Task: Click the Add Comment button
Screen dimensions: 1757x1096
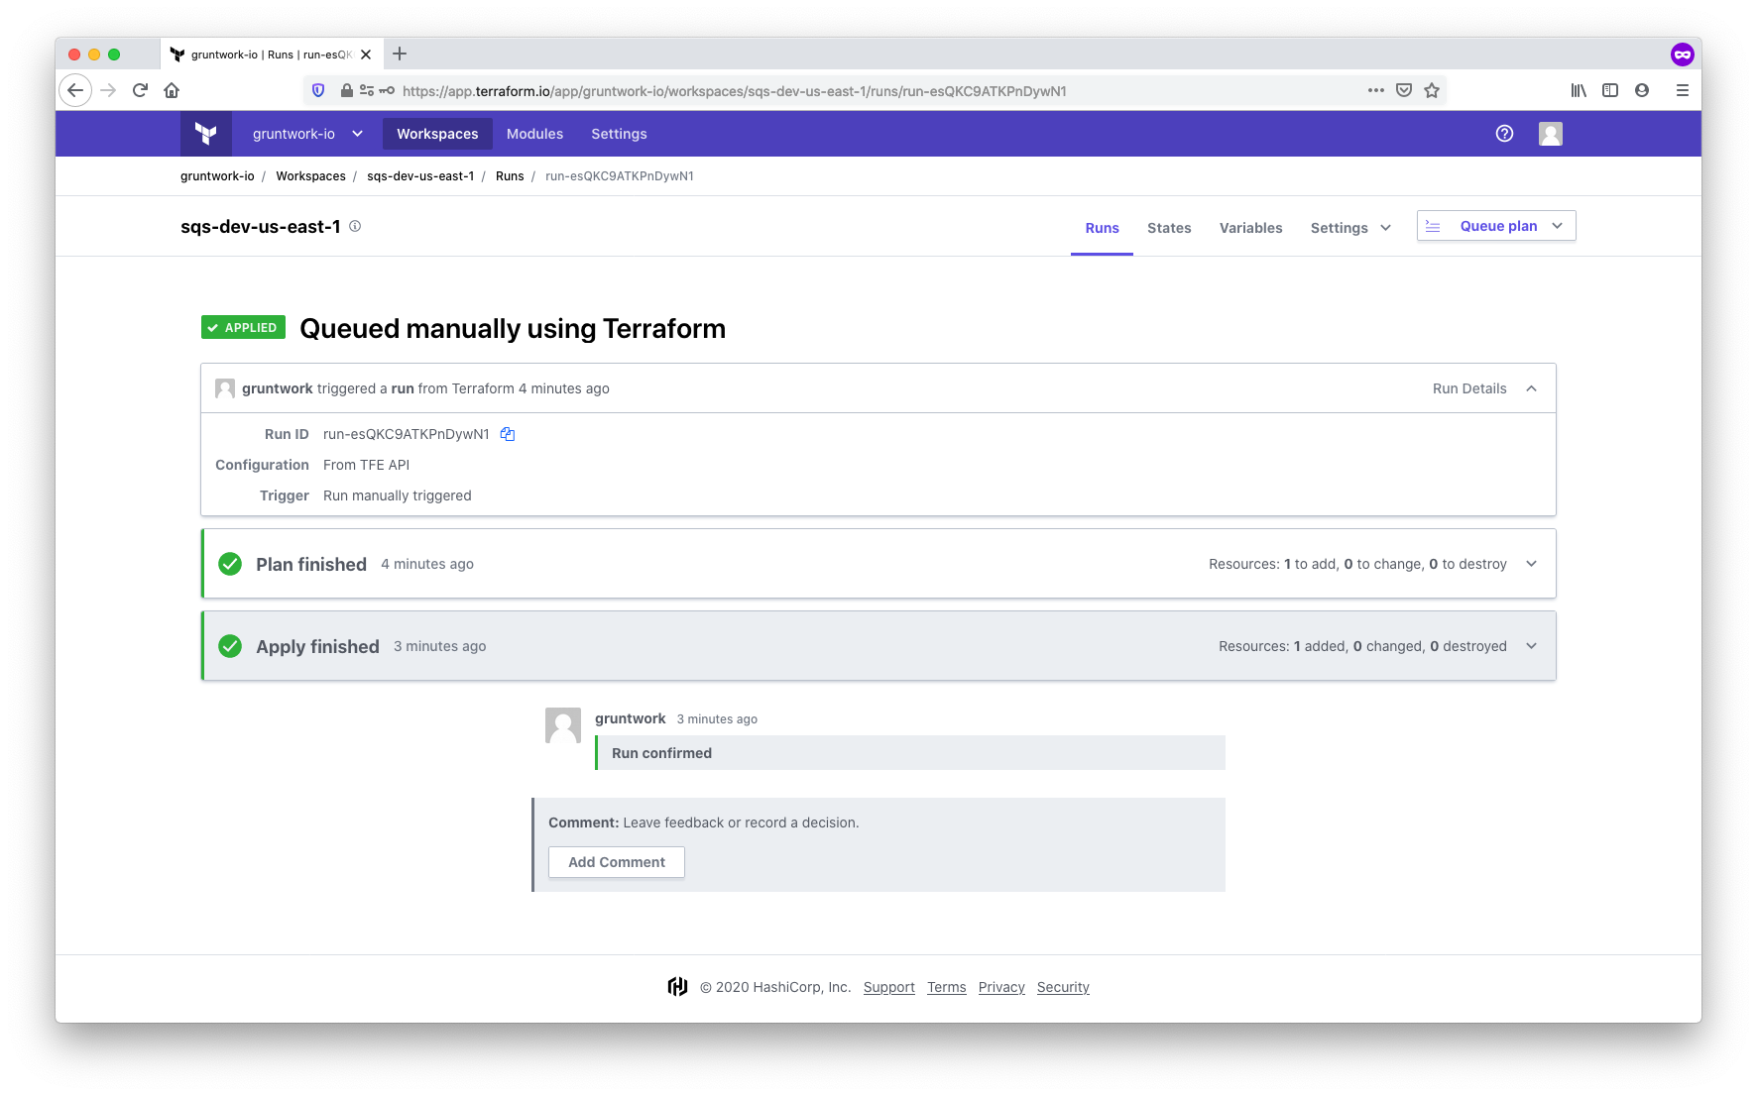Action: (616, 862)
